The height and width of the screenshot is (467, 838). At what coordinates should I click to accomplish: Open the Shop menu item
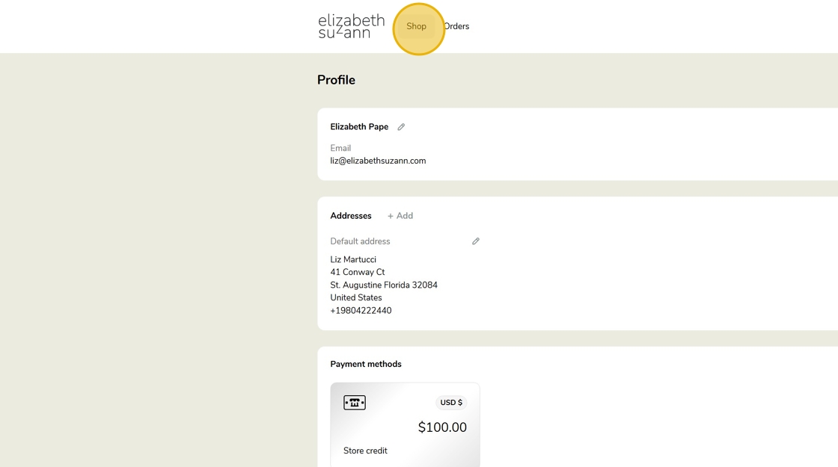point(417,27)
